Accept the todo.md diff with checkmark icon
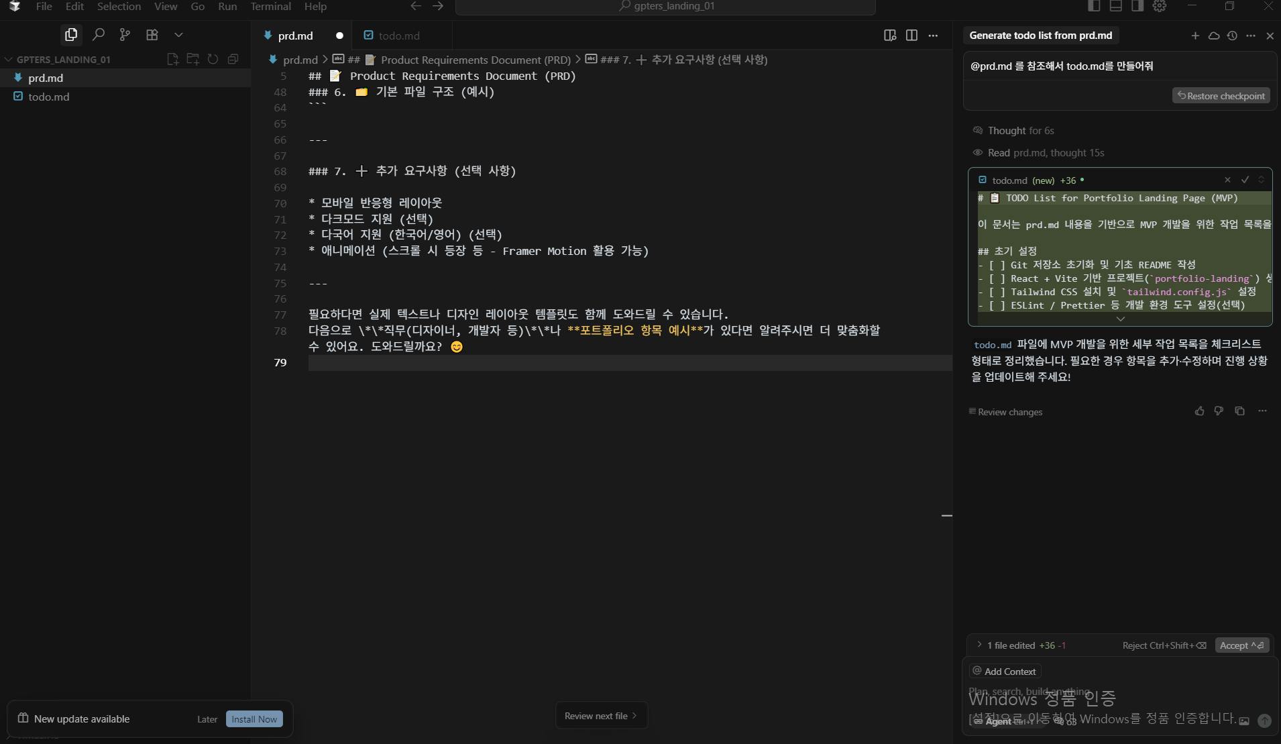Viewport: 1281px width, 744px height. (1245, 180)
